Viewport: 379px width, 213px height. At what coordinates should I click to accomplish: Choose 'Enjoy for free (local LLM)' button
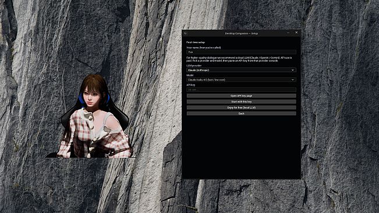tap(241, 108)
